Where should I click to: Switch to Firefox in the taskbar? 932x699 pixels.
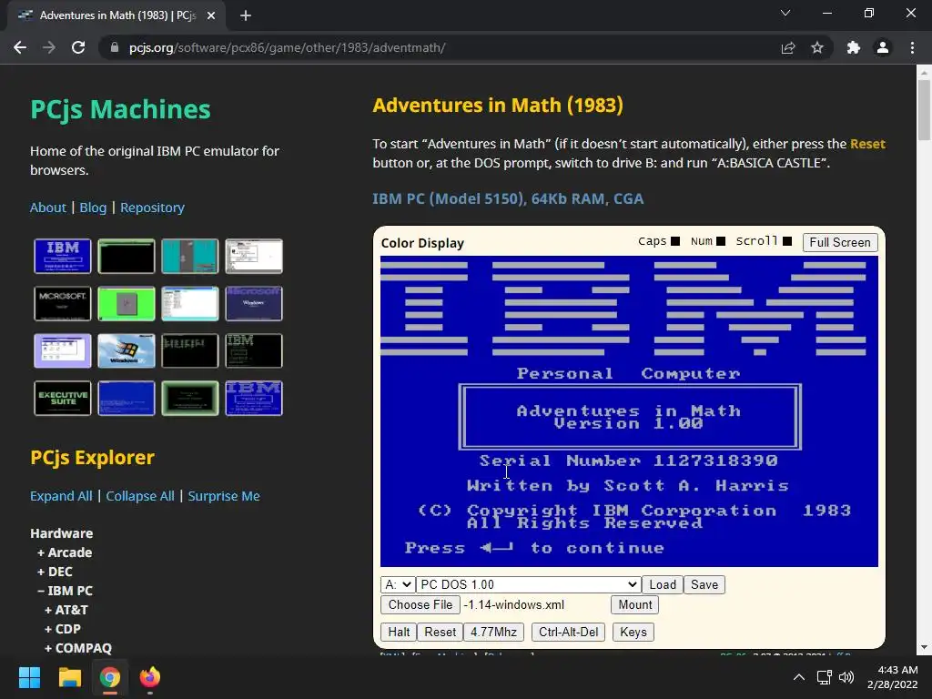click(x=150, y=677)
